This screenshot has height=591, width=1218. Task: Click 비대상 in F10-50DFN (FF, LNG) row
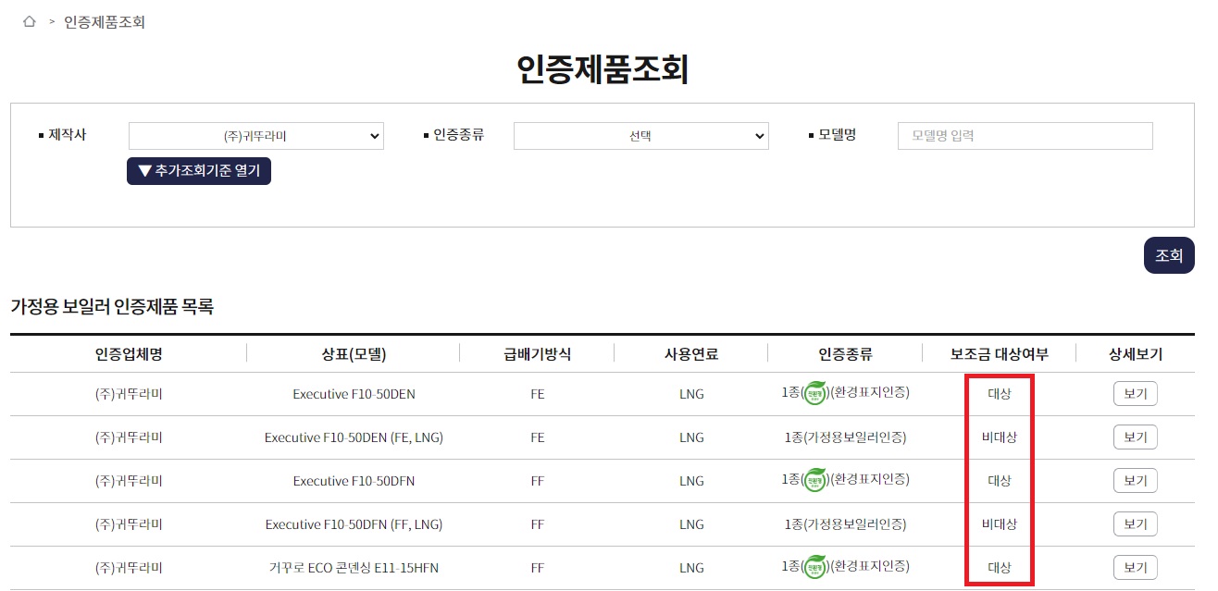1000,524
